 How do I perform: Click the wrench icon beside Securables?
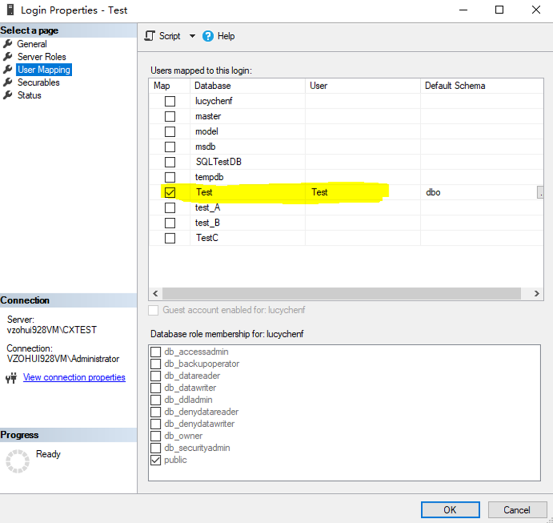[x=8, y=82]
